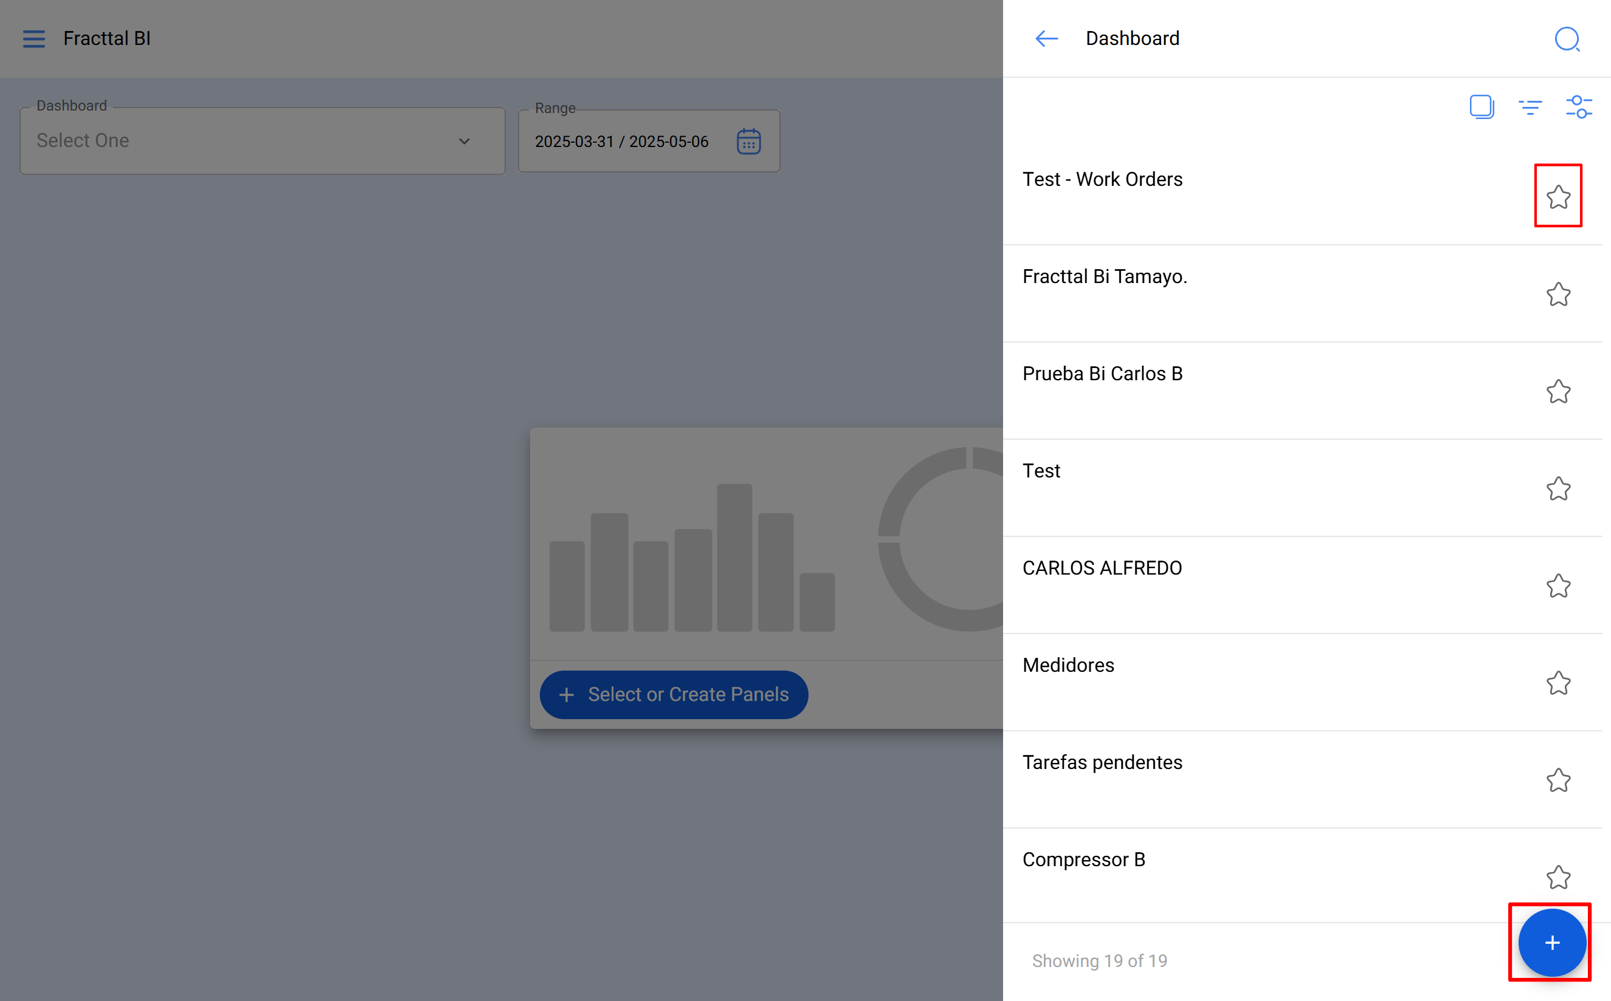Click the Showing 19 of 19 text
The image size is (1611, 1001).
coord(1100,961)
